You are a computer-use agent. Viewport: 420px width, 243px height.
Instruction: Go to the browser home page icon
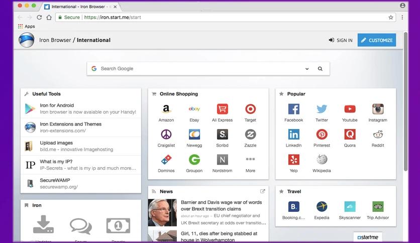tap(49, 17)
